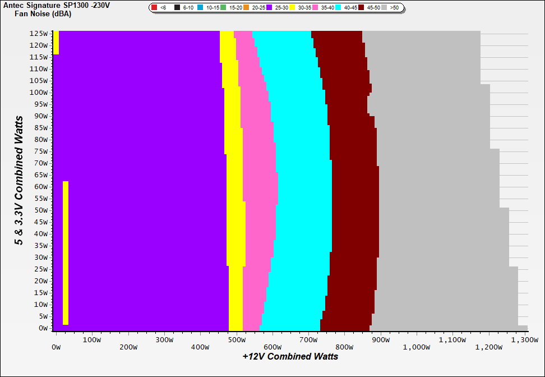545x377 pixels.
Task: Click the yellow 30-35 legend swatch
Action: [293, 8]
